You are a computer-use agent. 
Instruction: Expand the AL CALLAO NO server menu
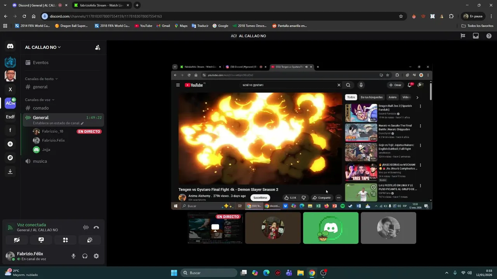click(x=43, y=47)
